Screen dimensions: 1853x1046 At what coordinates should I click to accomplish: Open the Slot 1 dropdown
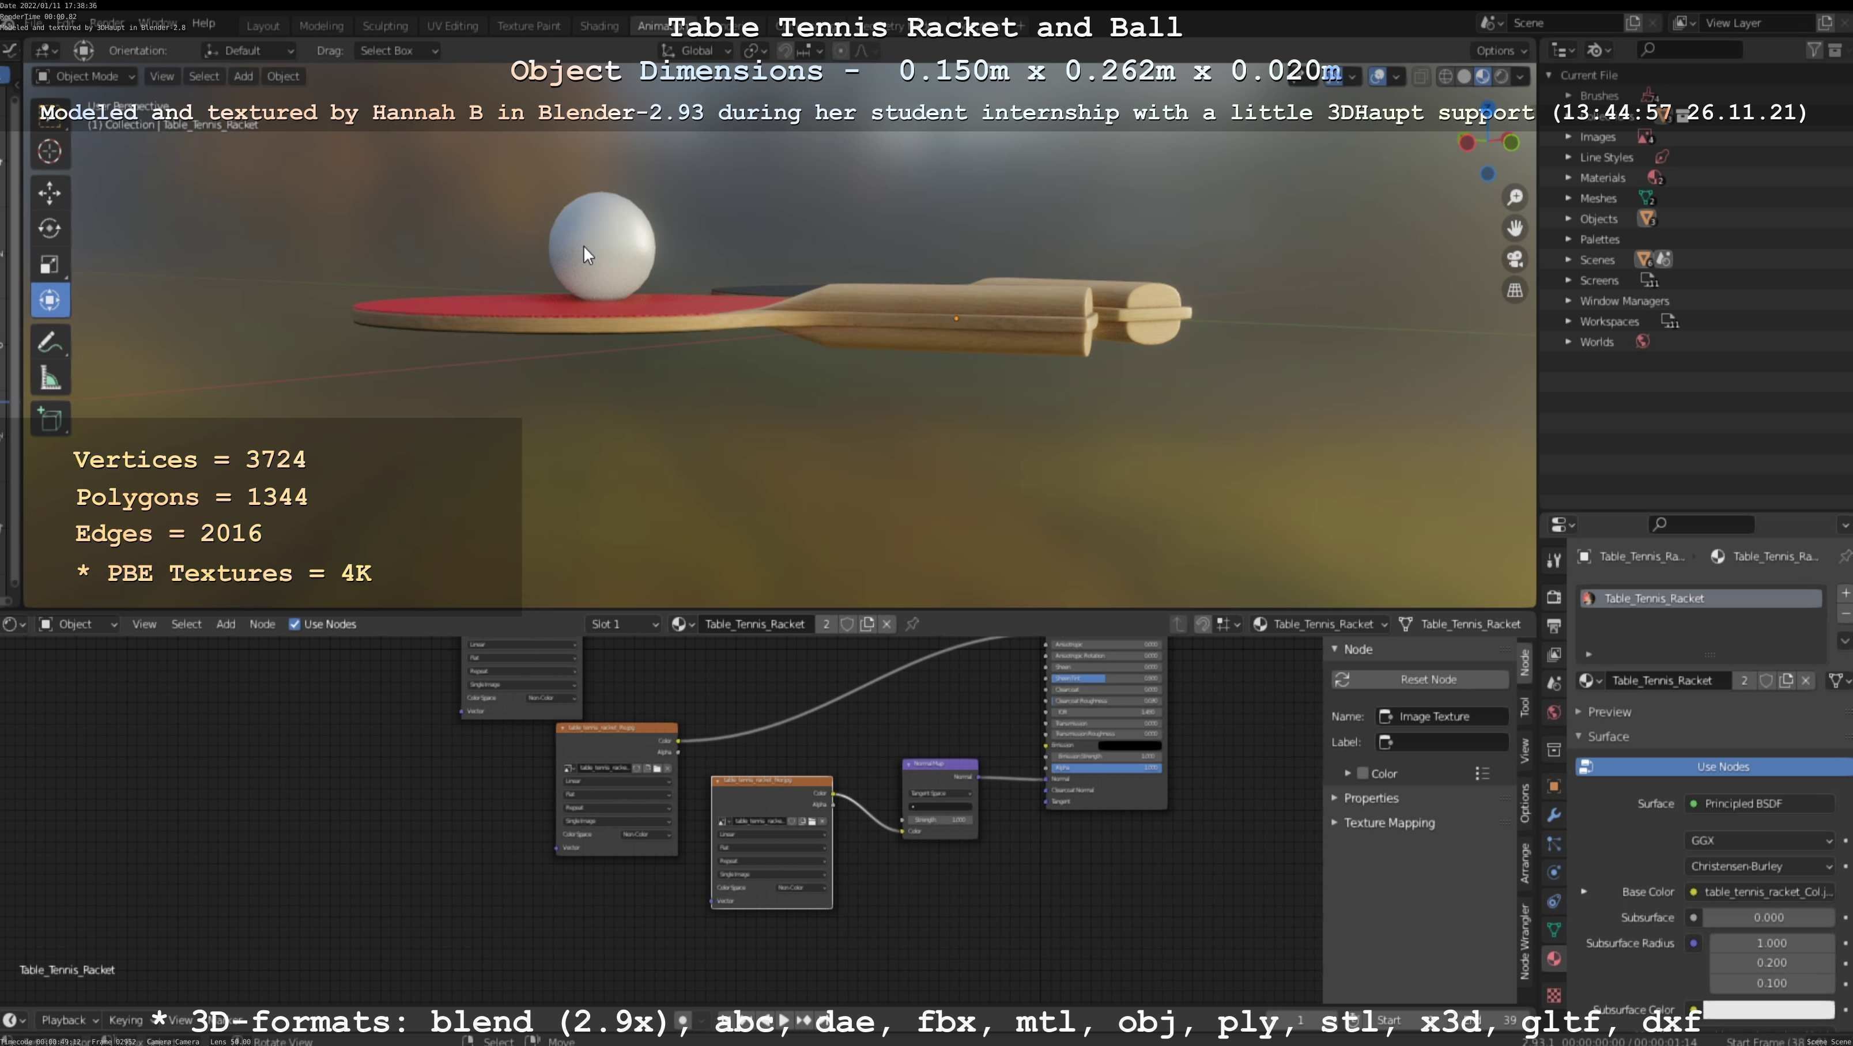coord(624,624)
